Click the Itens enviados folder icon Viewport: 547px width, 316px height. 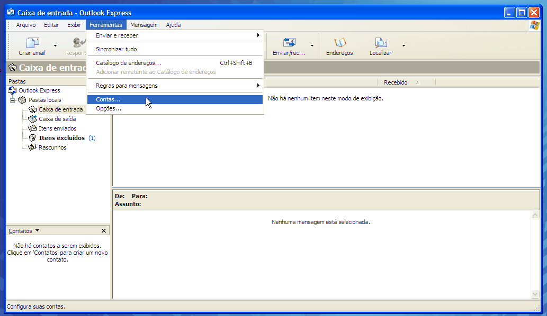pyautogui.click(x=32, y=128)
